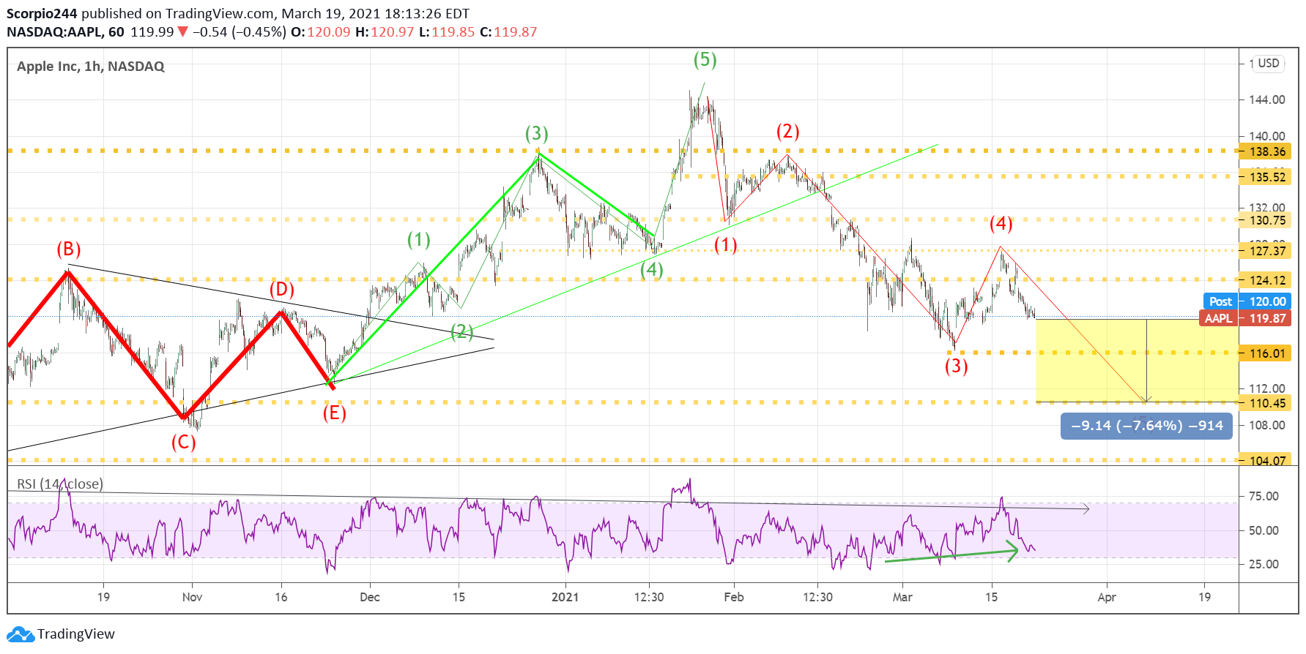Image resolution: width=1306 pixels, height=654 pixels.
Task: Click the red (2) wave label
Action: coord(788,132)
